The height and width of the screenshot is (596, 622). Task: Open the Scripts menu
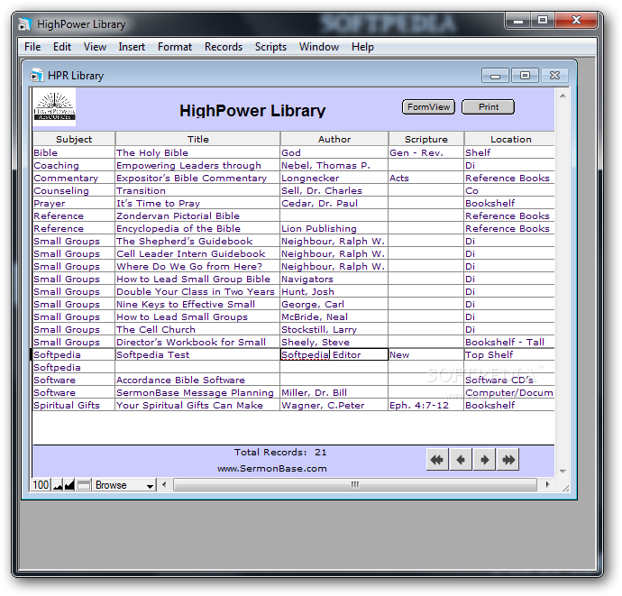click(x=270, y=47)
